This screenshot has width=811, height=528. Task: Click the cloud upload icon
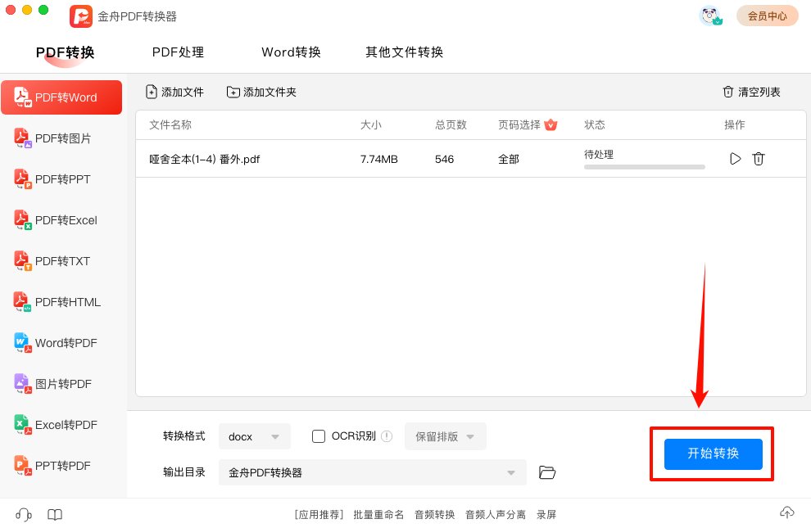pyautogui.click(x=786, y=512)
